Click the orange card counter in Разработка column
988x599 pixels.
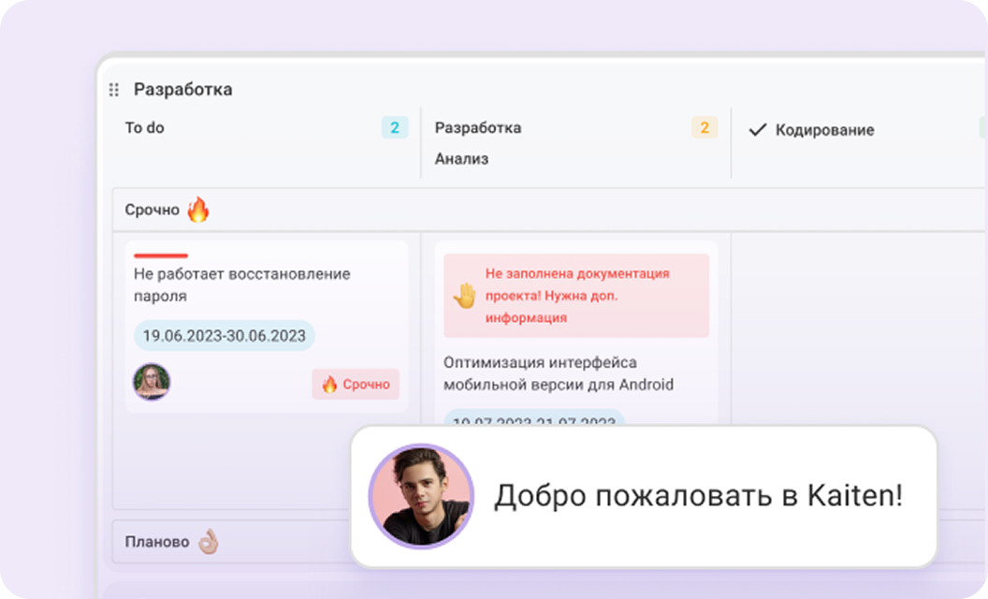click(704, 128)
